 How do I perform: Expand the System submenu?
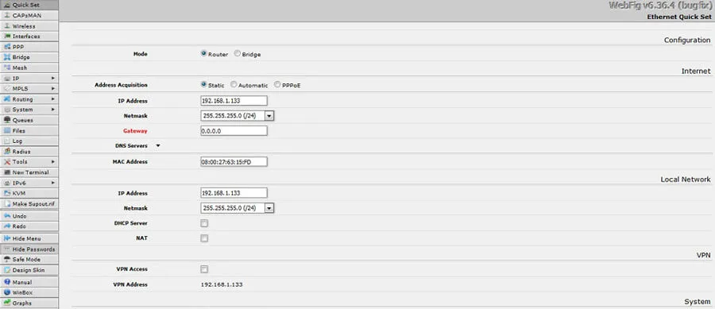click(x=53, y=110)
